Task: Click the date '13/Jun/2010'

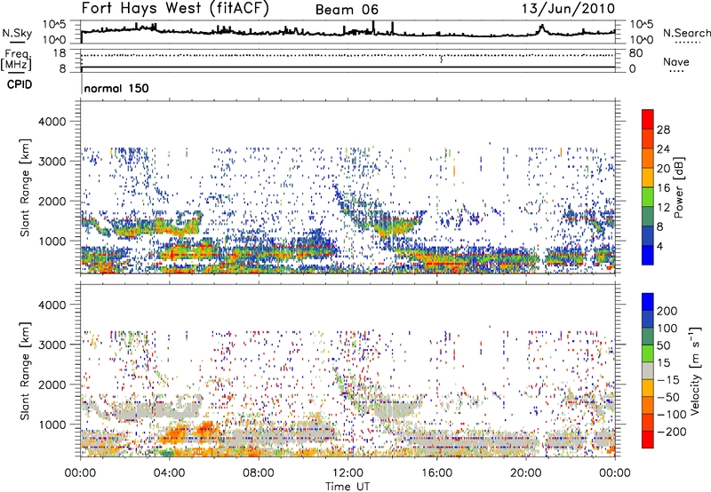Action: [x=568, y=9]
